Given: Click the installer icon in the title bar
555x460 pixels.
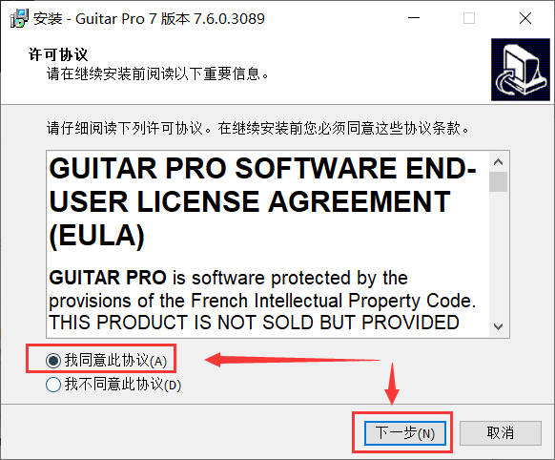Looking at the screenshot, I should (x=19, y=18).
